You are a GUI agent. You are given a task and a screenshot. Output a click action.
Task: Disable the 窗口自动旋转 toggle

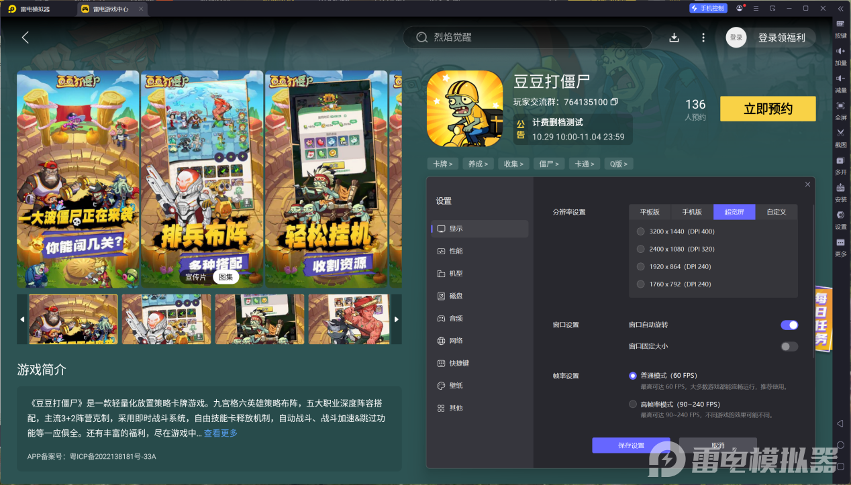tap(789, 325)
